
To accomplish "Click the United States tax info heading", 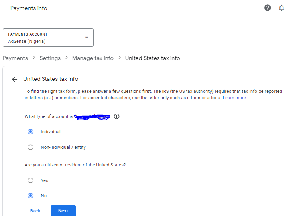I will pos(51,79).
